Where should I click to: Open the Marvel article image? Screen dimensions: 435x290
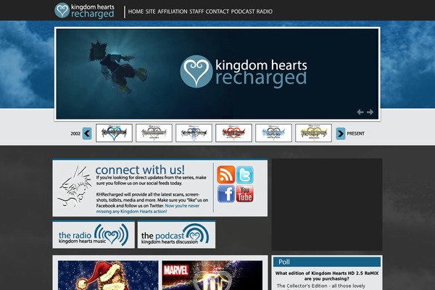pyautogui.click(x=212, y=275)
